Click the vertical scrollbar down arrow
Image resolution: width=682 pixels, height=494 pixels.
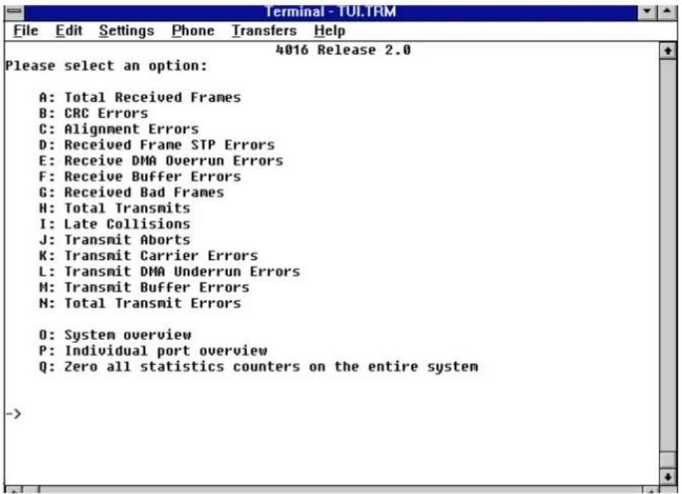point(668,477)
